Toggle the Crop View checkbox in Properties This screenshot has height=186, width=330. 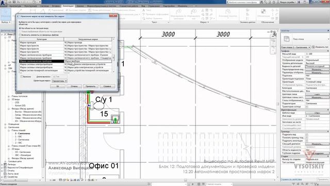307,134
